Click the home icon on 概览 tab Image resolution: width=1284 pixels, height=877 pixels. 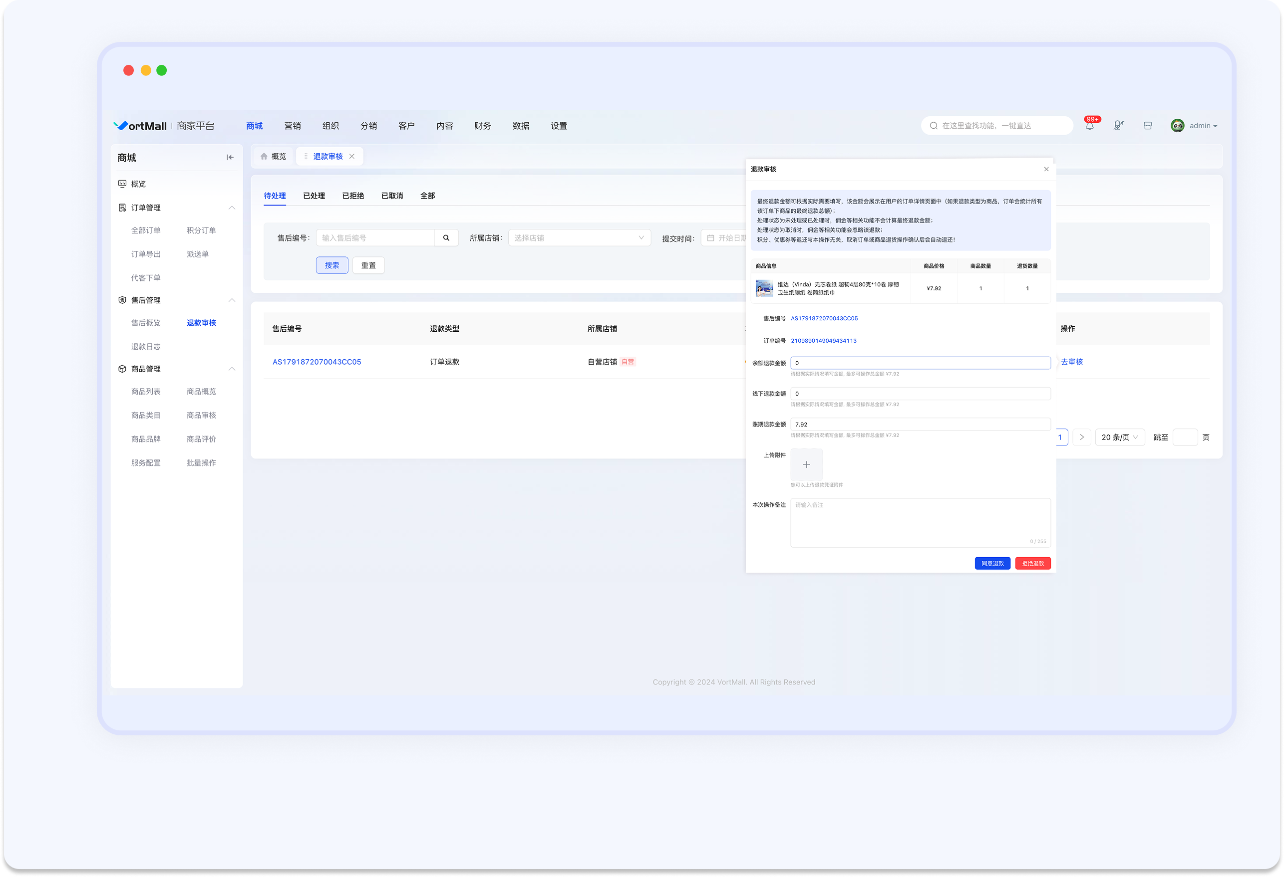pos(264,156)
